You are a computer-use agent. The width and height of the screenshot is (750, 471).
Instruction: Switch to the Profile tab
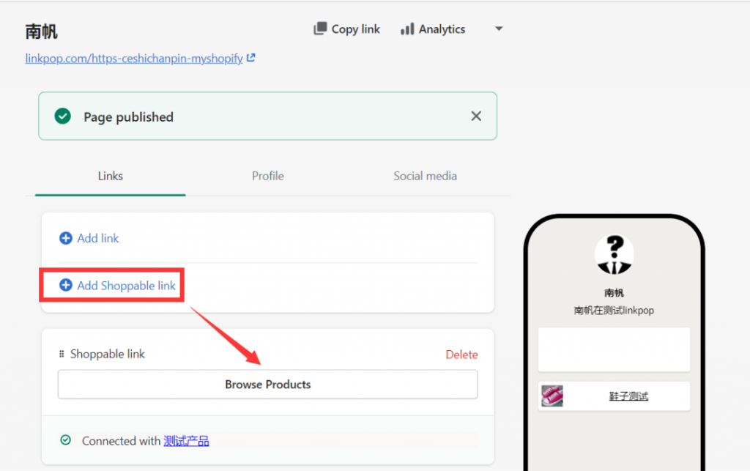point(268,176)
